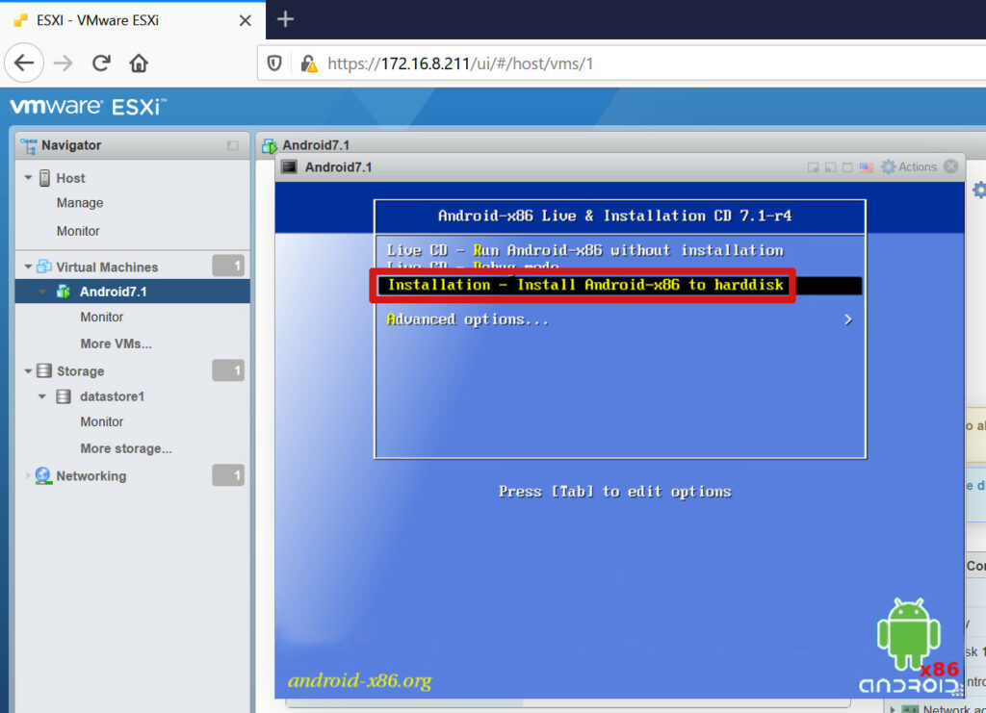Screen dimensions: 986x713
Task: Open Manage under Host
Action: coord(80,203)
